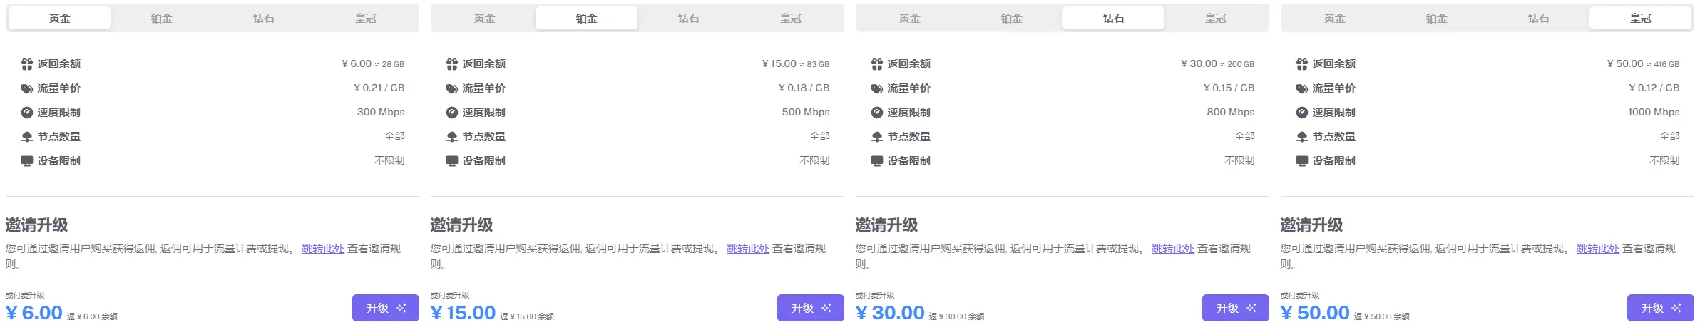Switch to 铂金 tab in 黄金-selected panel
The height and width of the screenshot is (325, 1700).
click(x=162, y=19)
